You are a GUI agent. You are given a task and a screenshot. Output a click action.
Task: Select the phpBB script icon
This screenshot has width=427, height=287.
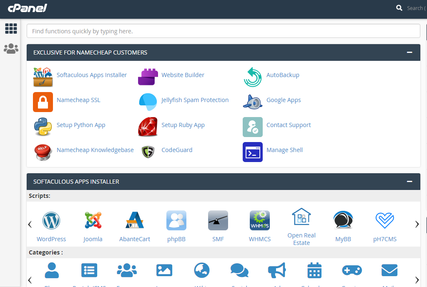point(176,220)
